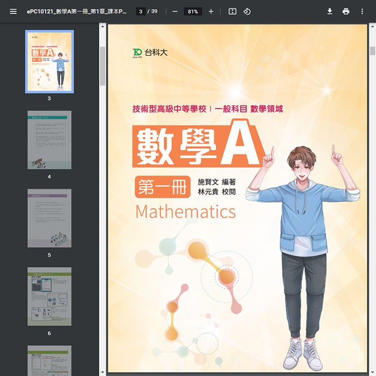Click the PDF file name title
The width and height of the screenshot is (376, 376).
coord(76,11)
